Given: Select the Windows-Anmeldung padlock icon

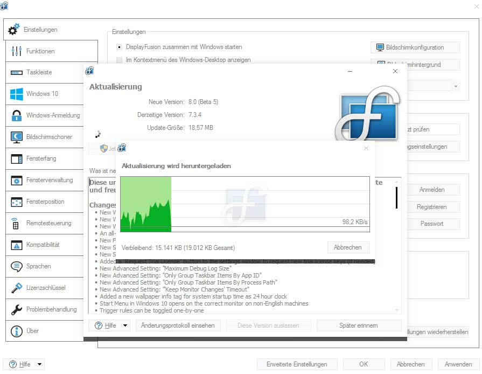Looking at the screenshot, I should click(x=16, y=115).
